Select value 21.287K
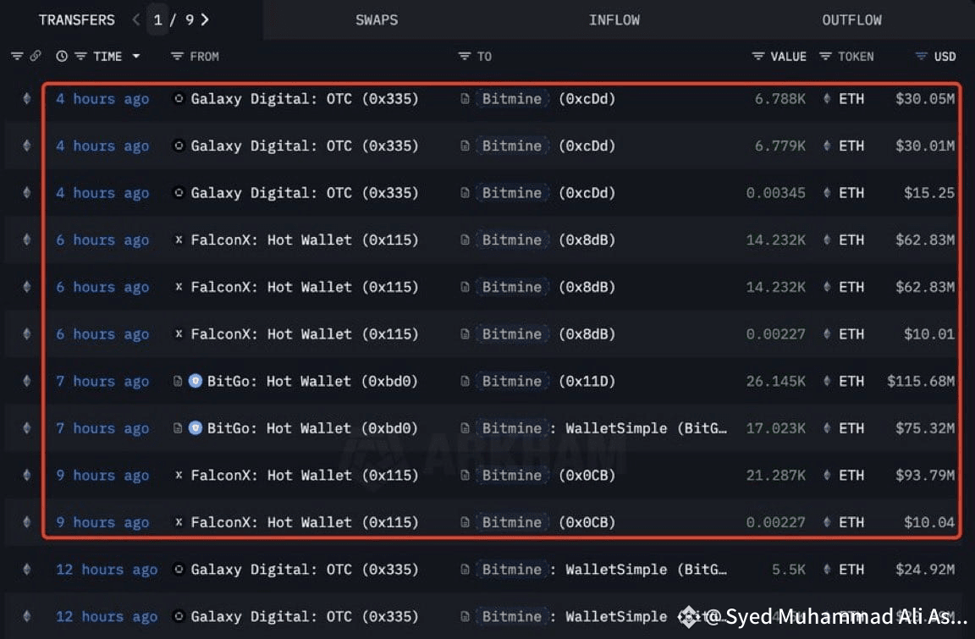975x639 pixels. pos(775,475)
